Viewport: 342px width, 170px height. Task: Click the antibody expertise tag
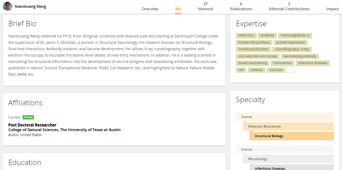coord(268,35)
